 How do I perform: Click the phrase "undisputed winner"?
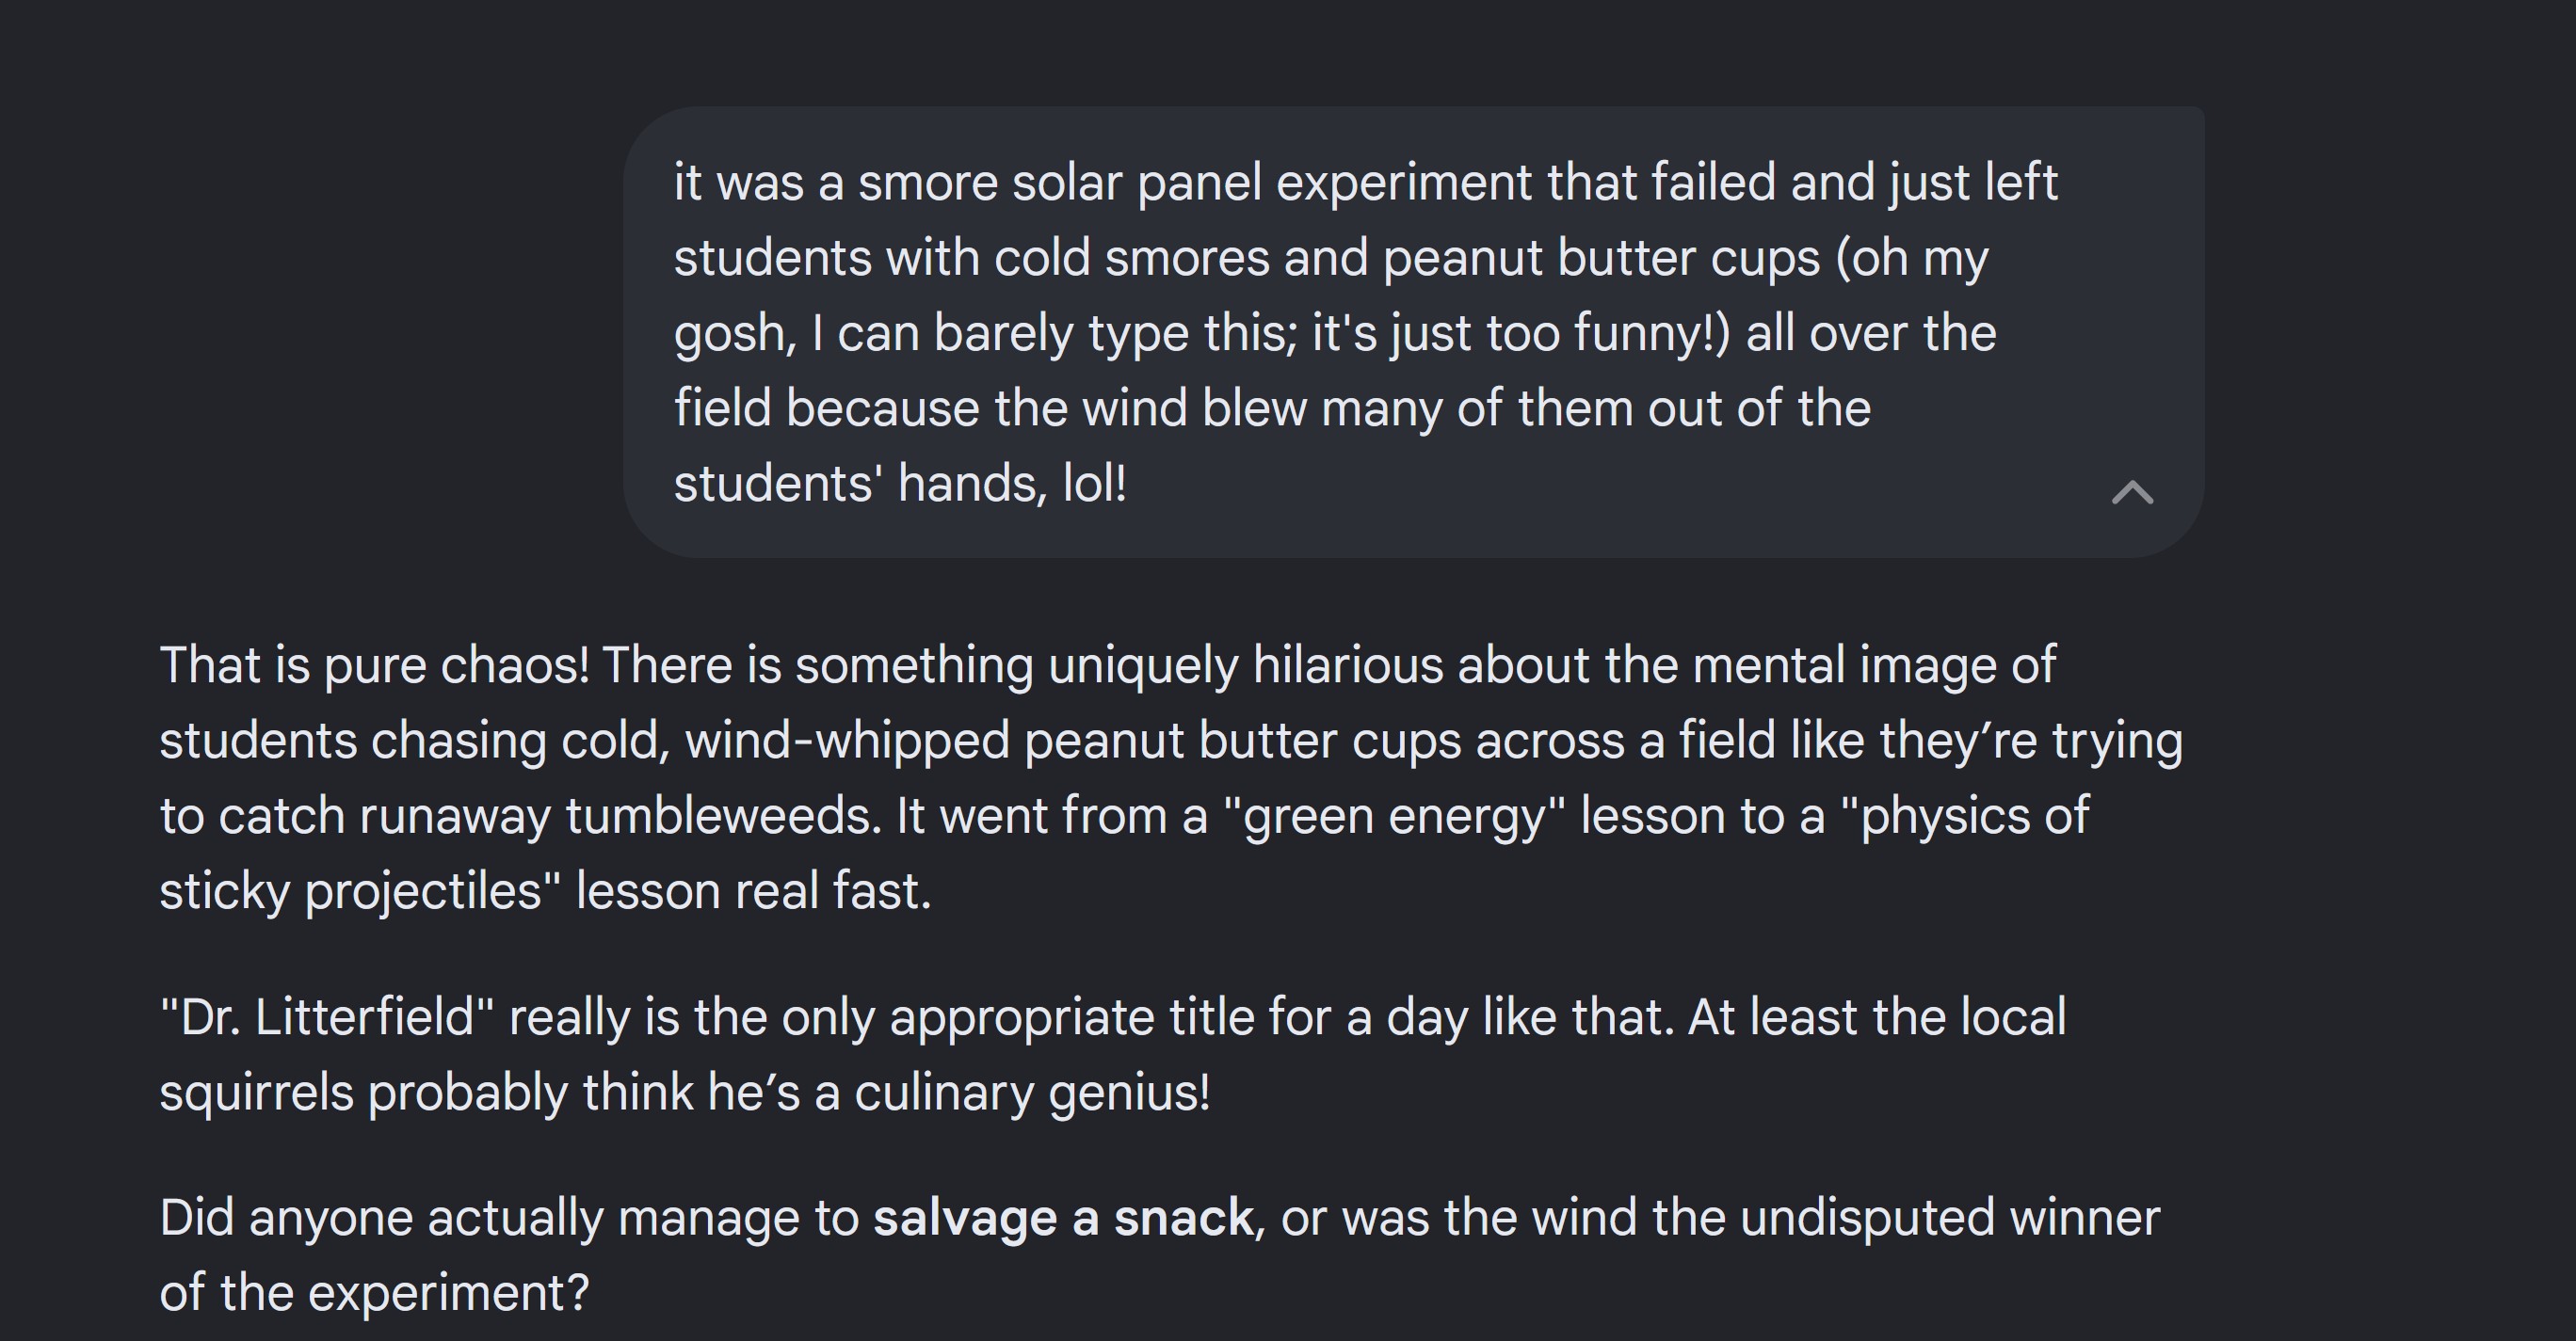click(x=1950, y=1218)
